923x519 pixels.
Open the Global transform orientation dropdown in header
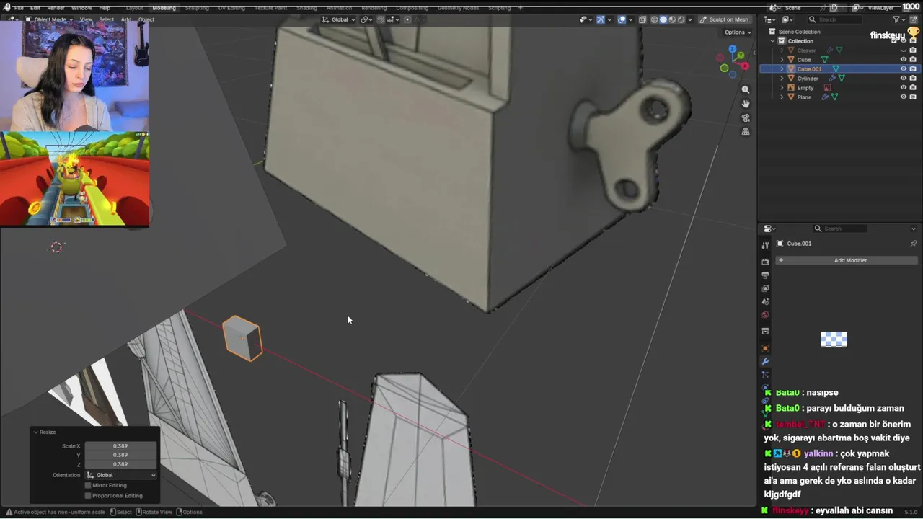(x=339, y=19)
